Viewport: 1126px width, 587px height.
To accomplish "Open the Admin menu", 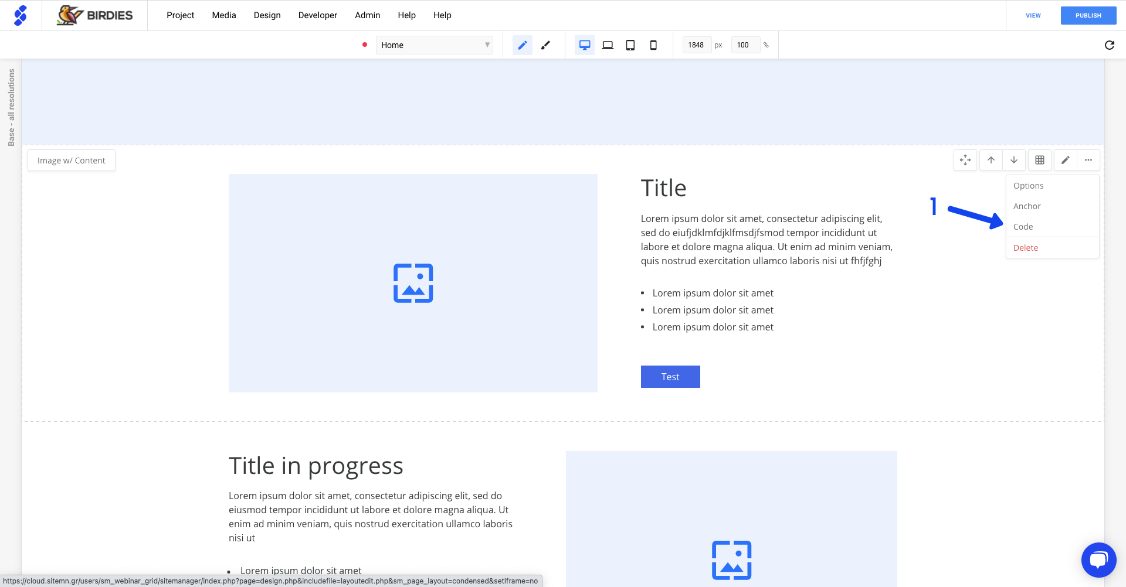I will [368, 15].
